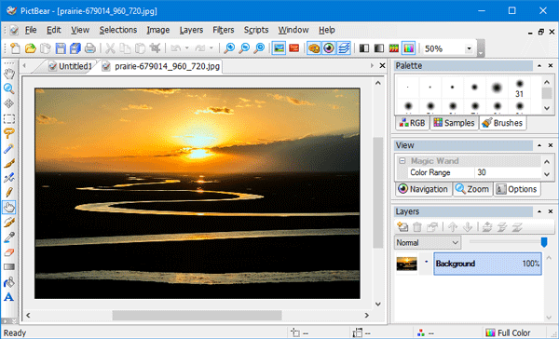Switch to the Untitled1 document tab
559x339 pixels.
(x=71, y=66)
